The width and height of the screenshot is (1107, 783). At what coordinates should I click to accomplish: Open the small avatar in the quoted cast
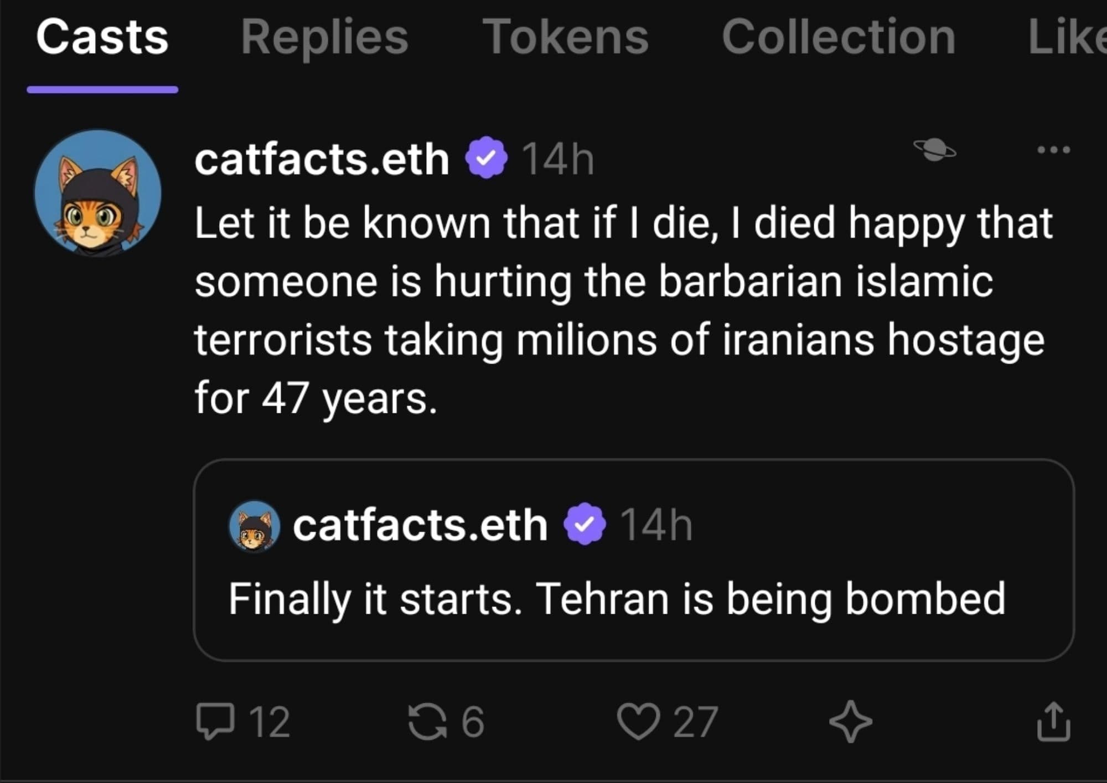(255, 526)
